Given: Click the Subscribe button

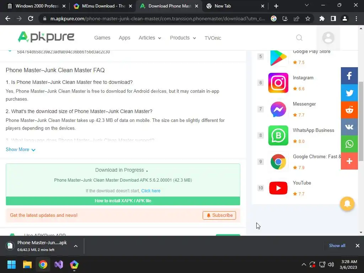Looking at the screenshot, I should tap(219, 215).
